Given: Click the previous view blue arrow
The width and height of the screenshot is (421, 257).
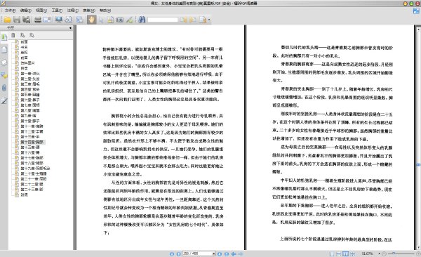Looking at the screenshot, I should coord(234,253).
